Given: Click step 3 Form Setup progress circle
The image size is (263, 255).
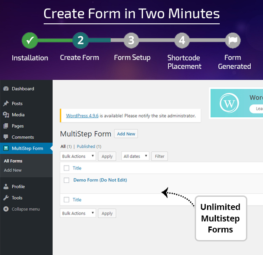Looking at the screenshot, I should click(131, 41).
